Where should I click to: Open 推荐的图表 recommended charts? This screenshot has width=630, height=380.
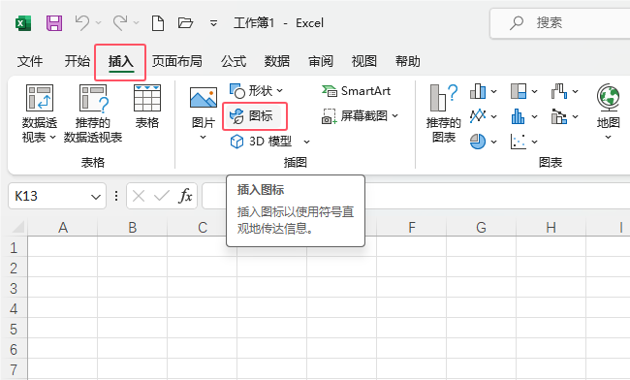point(444,113)
